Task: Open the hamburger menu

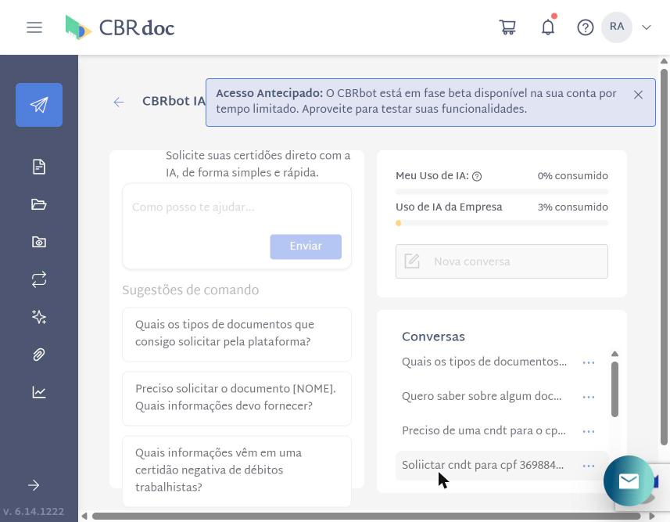Action: pyautogui.click(x=34, y=27)
